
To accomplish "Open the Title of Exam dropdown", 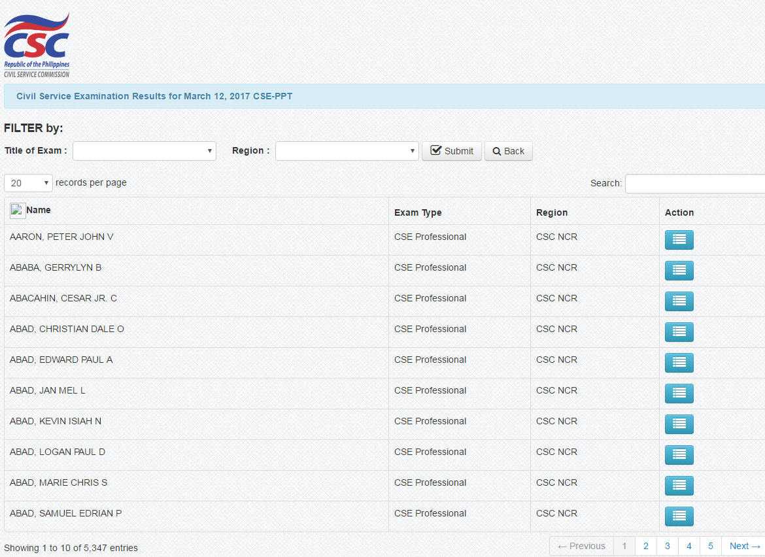I will (144, 151).
